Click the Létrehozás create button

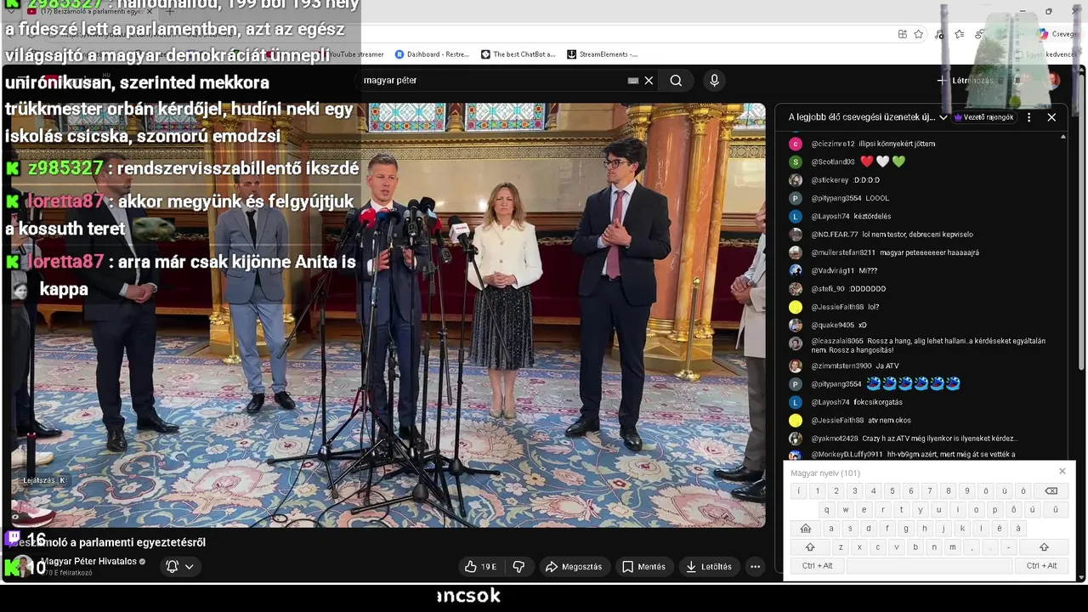tap(966, 81)
